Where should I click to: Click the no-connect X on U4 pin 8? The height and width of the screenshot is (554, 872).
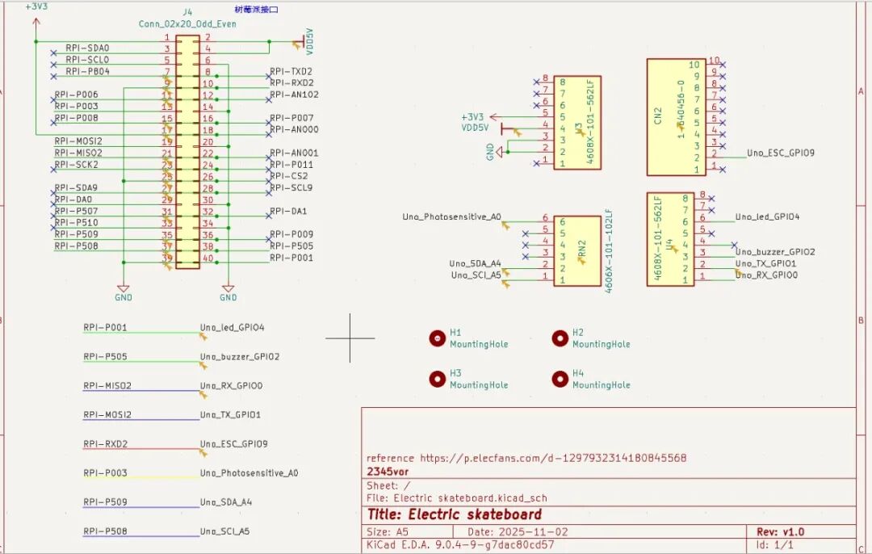coord(712,199)
